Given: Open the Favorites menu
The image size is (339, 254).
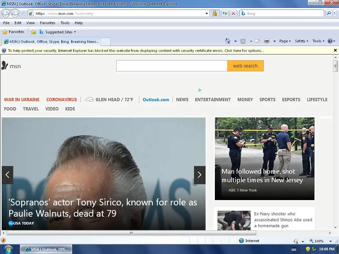Looking at the screenshot, I should click(x=48, y=23).
